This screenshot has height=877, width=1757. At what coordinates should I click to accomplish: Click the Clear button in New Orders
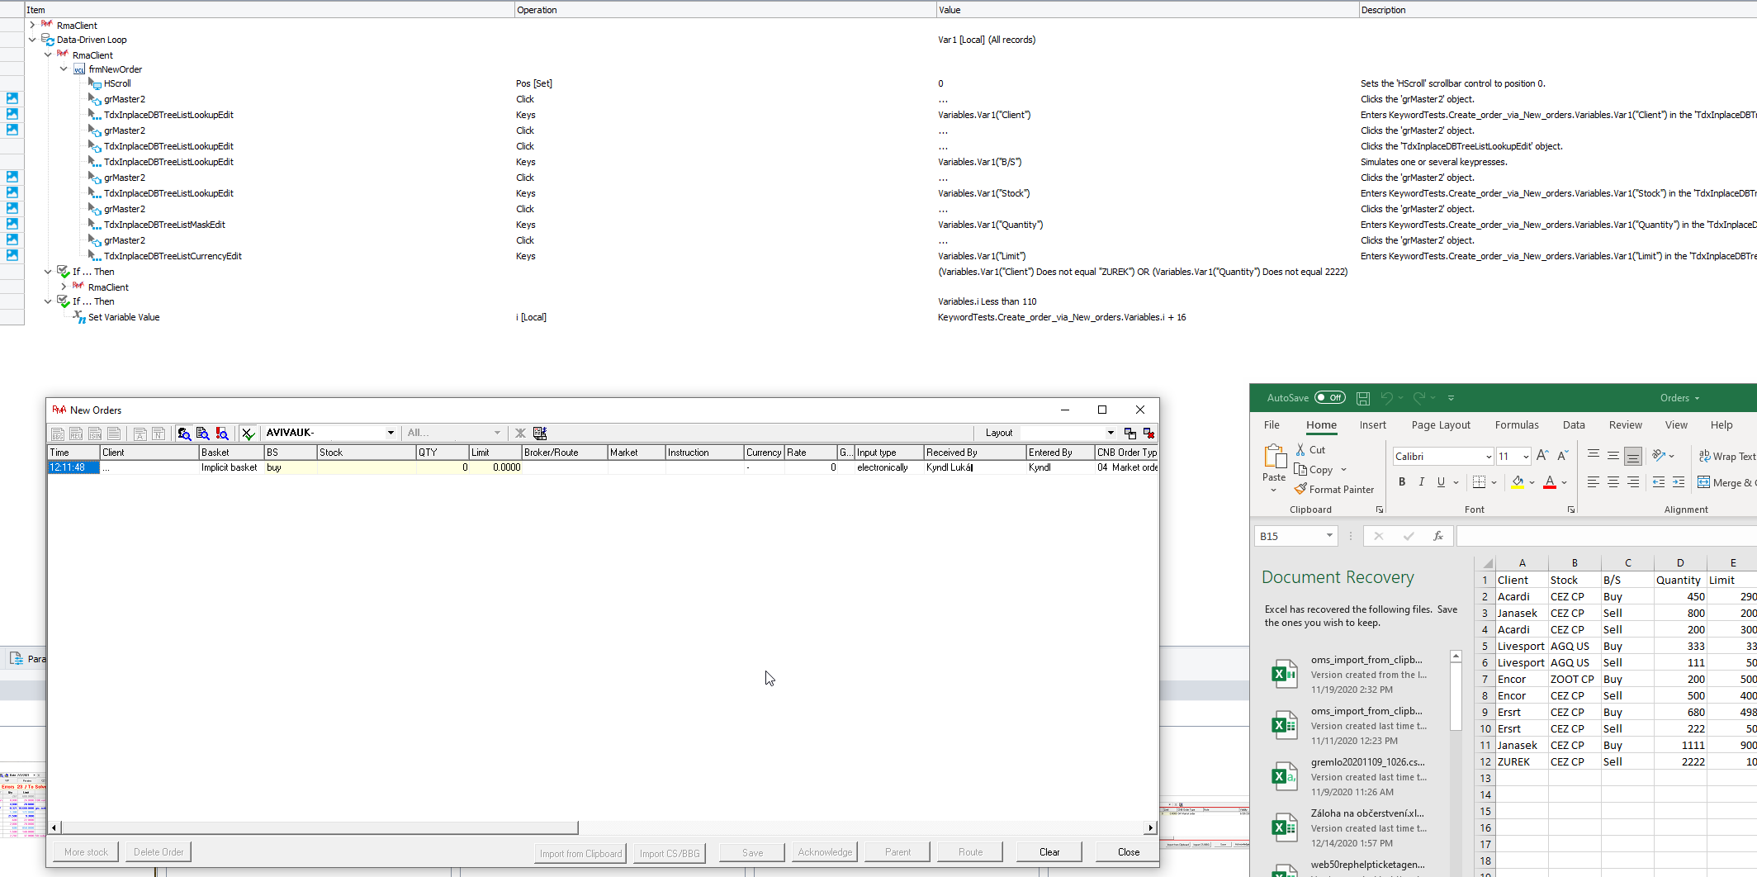pyautogui.click(x=1049, y=852)
